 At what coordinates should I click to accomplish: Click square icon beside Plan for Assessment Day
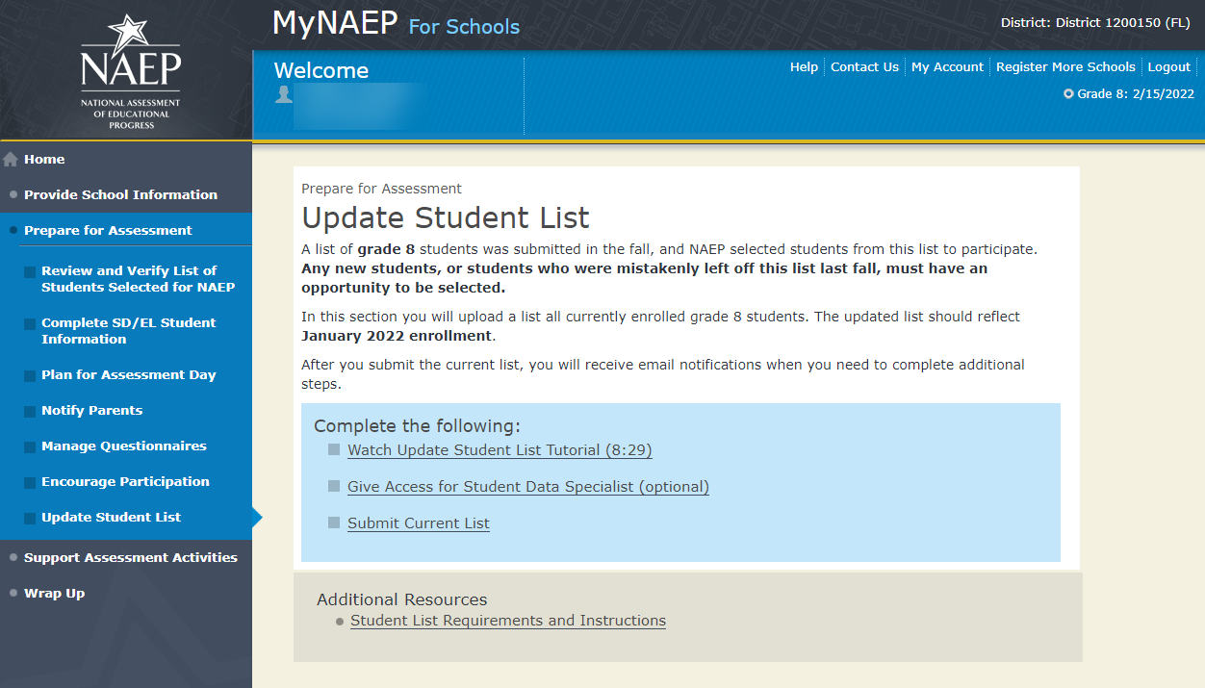tap(31, 376)
